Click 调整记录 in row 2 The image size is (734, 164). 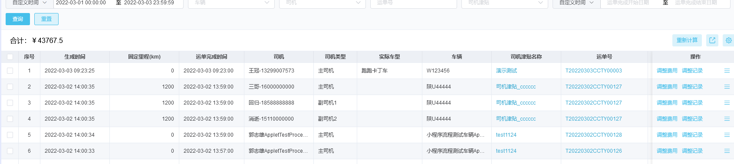click(x=692, y=87)
